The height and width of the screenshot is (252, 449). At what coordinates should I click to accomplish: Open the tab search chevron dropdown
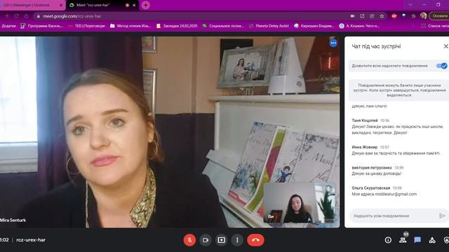click(410, 5)
